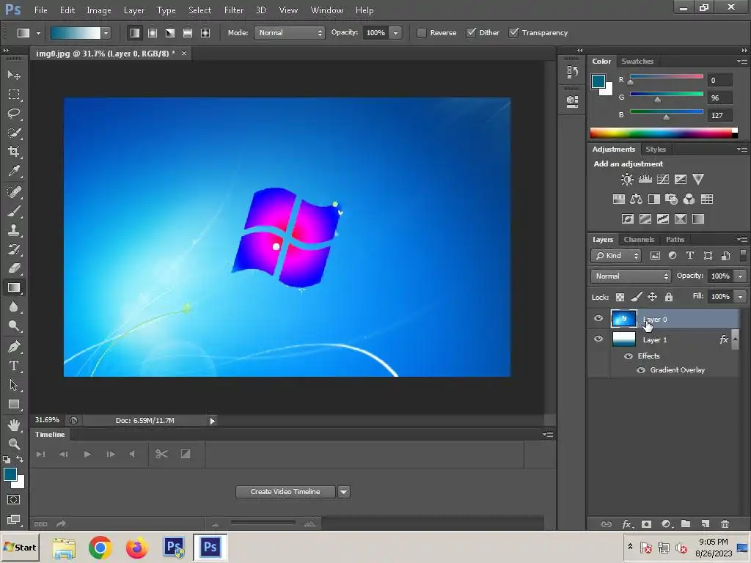751x563 pixels.
Task: Add Brightness/Contrast adjustment
Action: 627,180
